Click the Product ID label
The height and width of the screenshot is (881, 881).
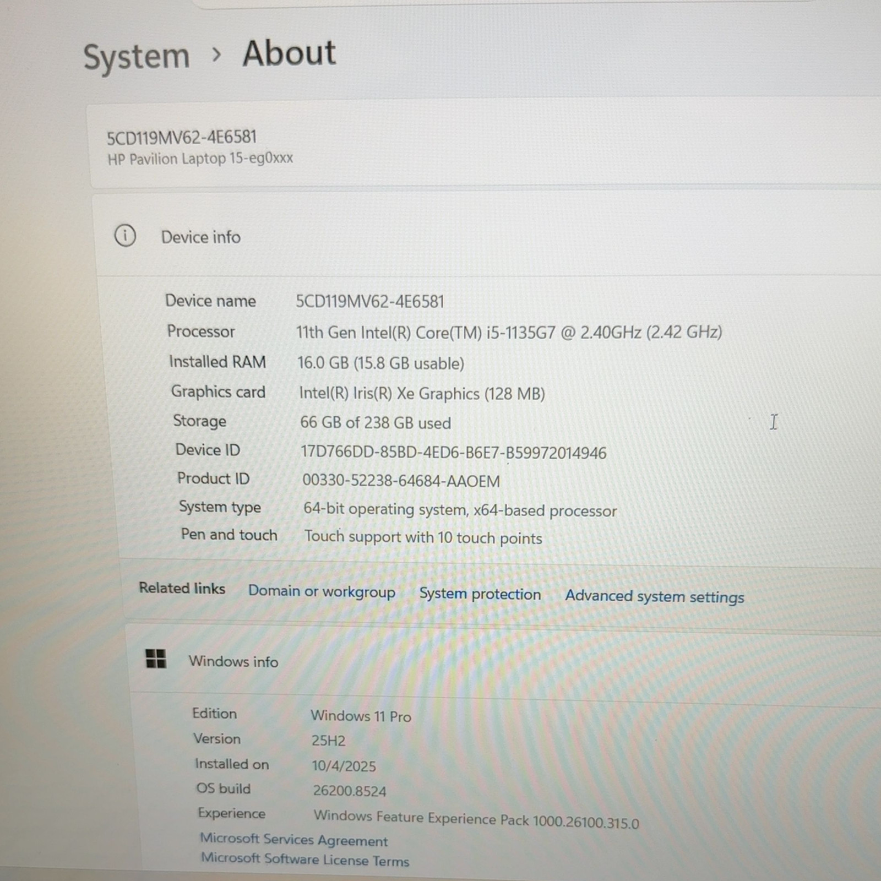(213, 478)
